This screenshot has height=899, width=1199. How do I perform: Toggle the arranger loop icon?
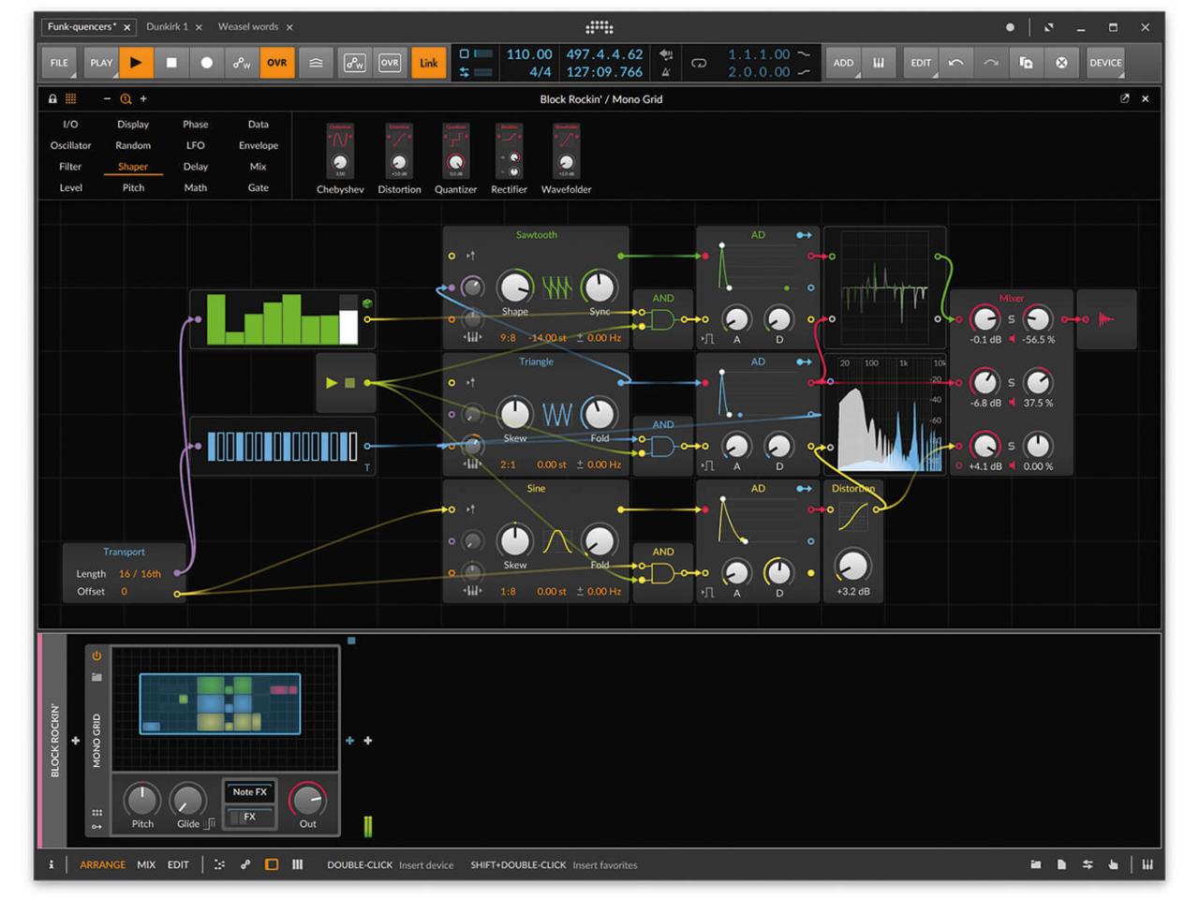pyautogui.click(x=699, y=63)
